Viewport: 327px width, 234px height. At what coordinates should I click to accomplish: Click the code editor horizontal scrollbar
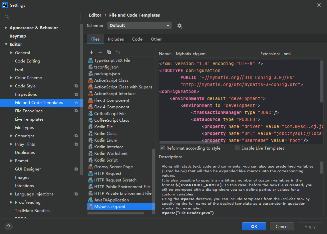(x=190, y=142)
